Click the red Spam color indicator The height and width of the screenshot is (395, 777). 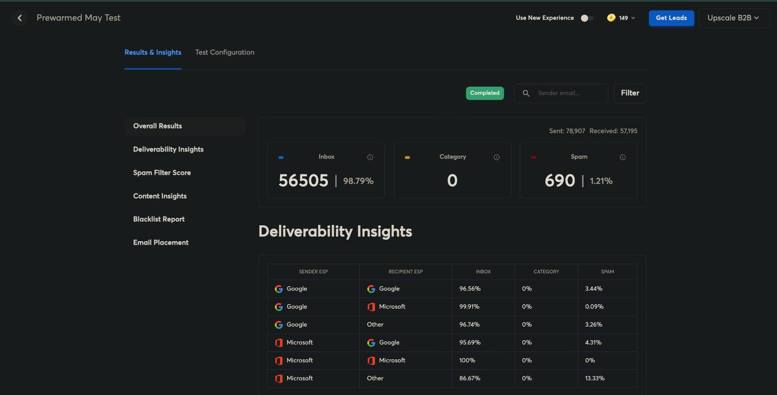[x=534, y=157]
